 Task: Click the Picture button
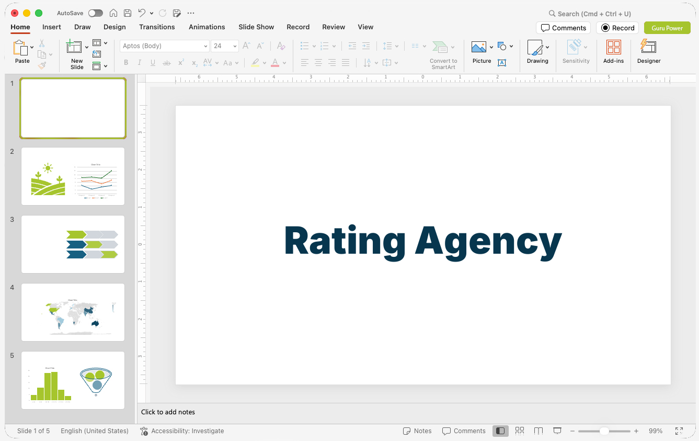coord(481,52)
